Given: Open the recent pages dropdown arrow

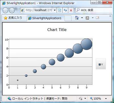Looking at the screenshot, I should 17,10.
